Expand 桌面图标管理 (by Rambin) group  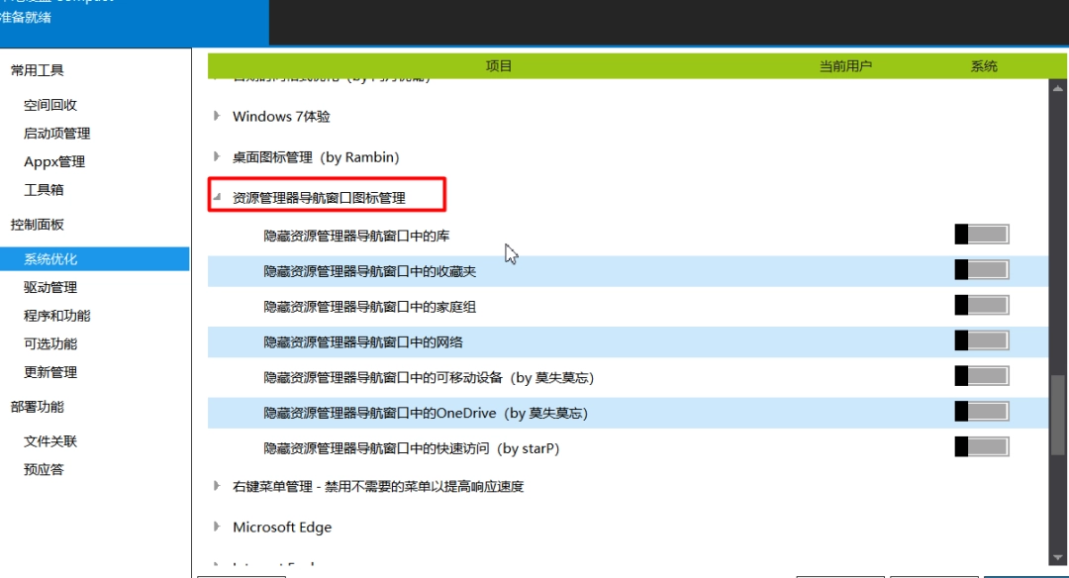217,156
